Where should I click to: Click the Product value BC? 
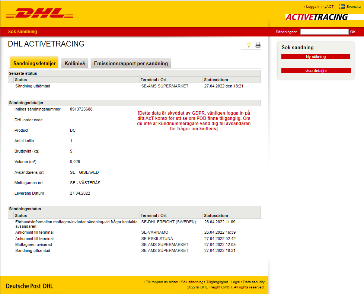coord(73,130)
